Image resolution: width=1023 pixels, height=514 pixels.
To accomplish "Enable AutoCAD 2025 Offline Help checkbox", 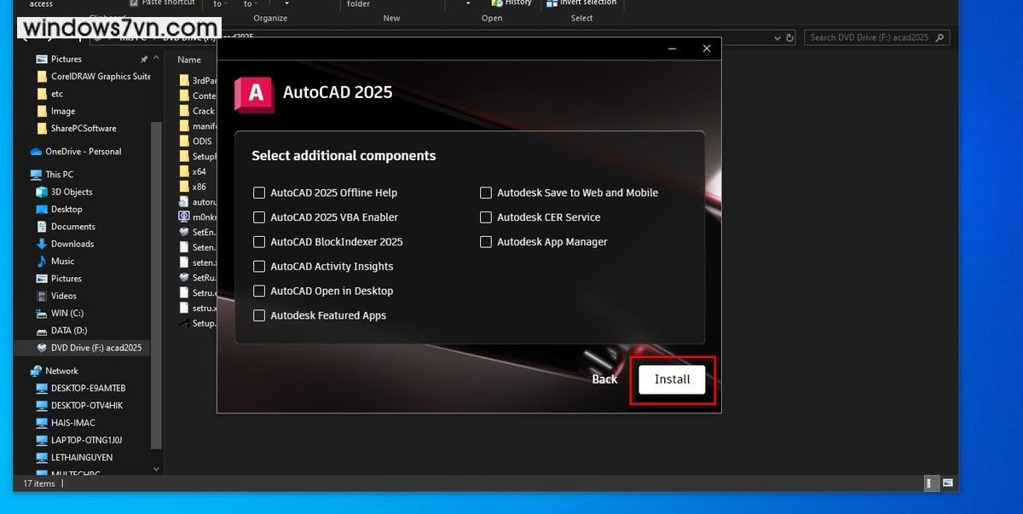I will point(259,193).
